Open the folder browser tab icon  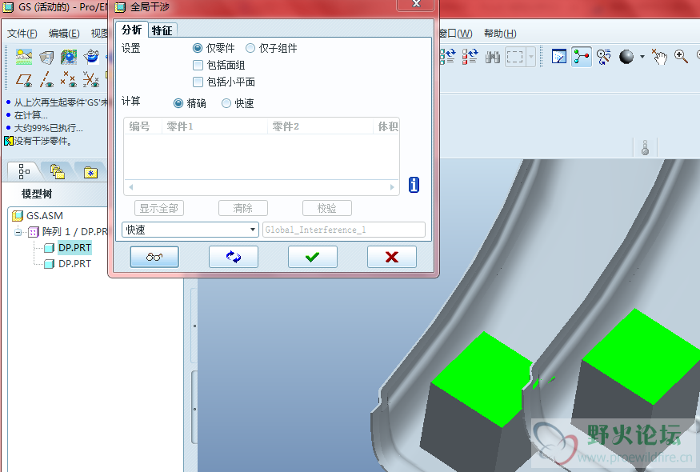[57, 171]
